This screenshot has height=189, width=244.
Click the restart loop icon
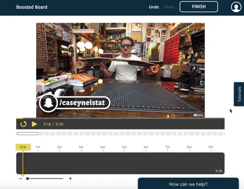pyautogui.click(x=23, y=124)
